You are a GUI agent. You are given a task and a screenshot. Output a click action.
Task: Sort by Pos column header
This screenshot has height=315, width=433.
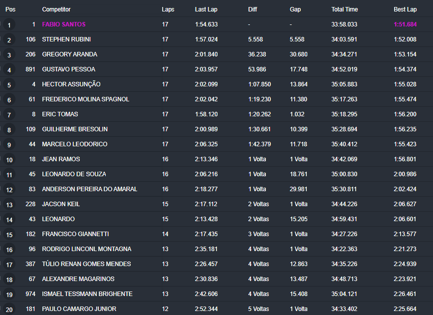point(10,9)
